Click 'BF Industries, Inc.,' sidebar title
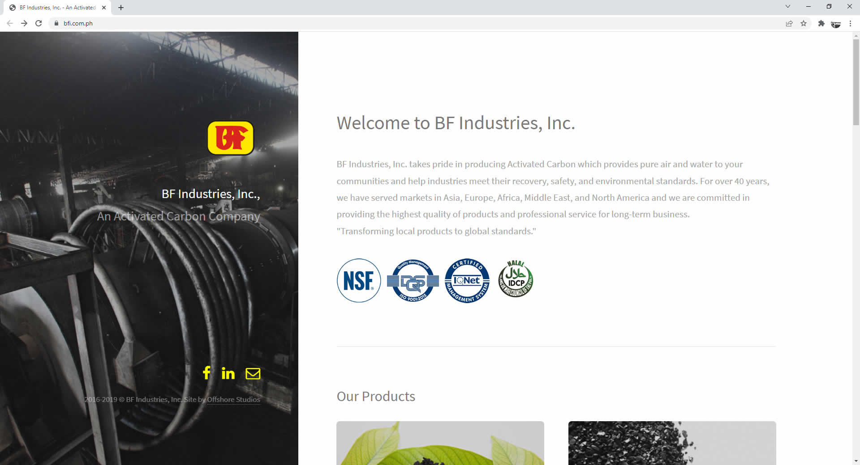This screenshot has height=465, width=860. click(x=211, y=194)
